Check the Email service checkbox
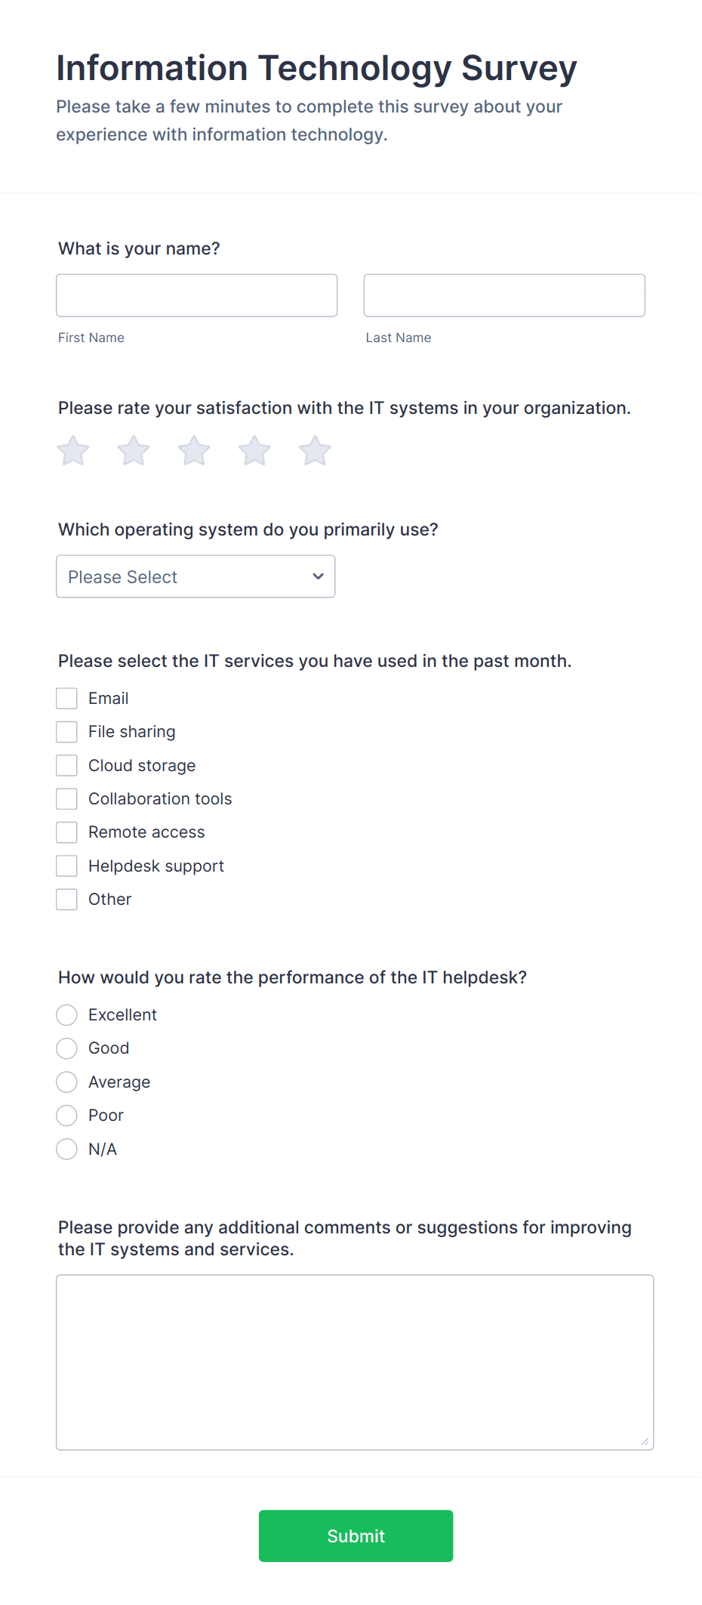The height and width of the screenshot is (1605, 702). 66,698
